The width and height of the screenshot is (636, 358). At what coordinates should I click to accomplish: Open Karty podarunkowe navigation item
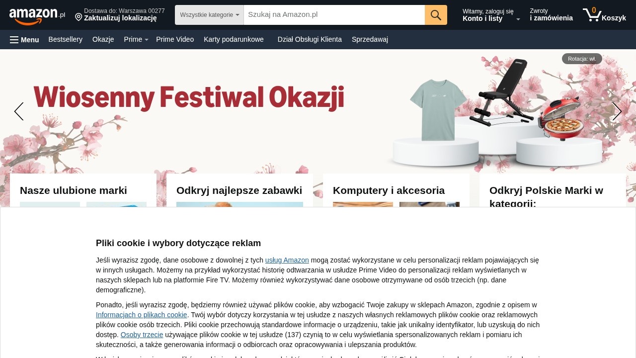(x=234, y=39)
